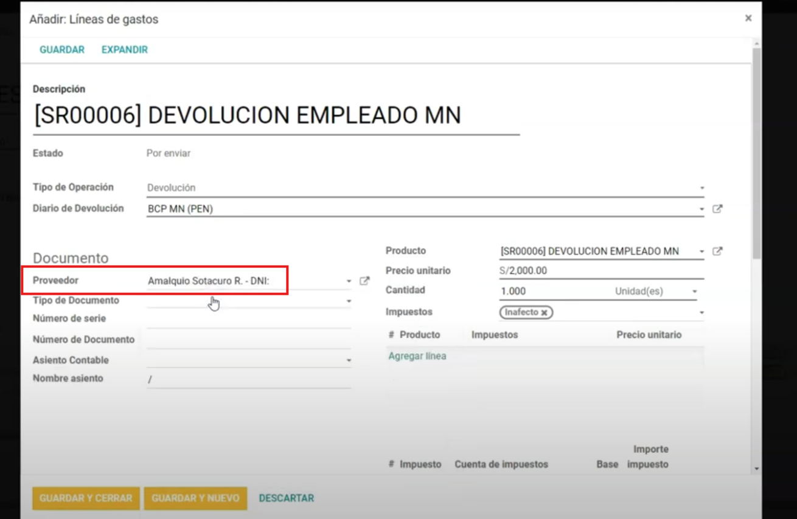Click the dialog's vertical scrollbar

pyautogui.click(x=756, y=152)
